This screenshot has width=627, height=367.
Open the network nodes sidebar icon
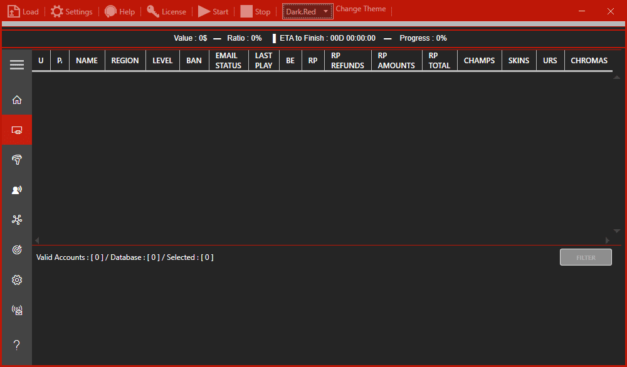click(17, 220)
